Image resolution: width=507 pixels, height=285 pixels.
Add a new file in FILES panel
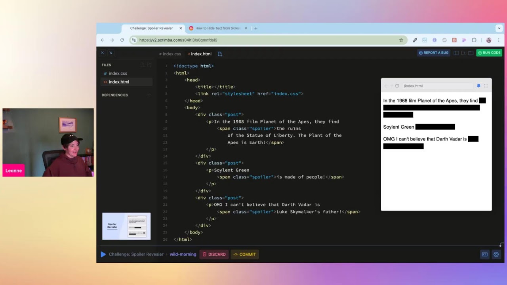[x=142, y=65]
